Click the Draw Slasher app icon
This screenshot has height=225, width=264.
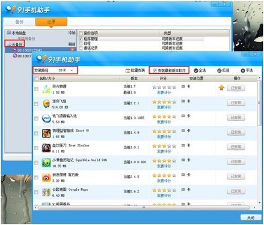pos(46,148)
